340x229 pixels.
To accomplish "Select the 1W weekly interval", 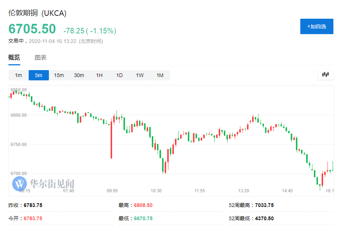I will [140, 75].
